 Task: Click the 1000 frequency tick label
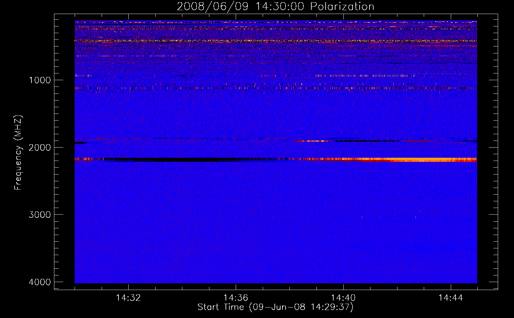(x=40, y=80)
